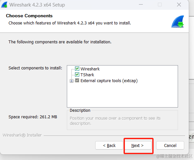Select the Wireshark item label in list
The width and height of the screenshot is (194, 160).
coord(90,69)
